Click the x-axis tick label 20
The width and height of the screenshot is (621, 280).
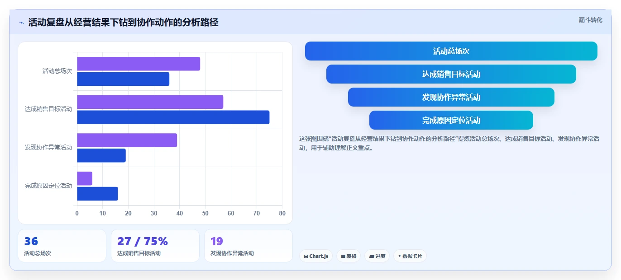pos(128,213)
